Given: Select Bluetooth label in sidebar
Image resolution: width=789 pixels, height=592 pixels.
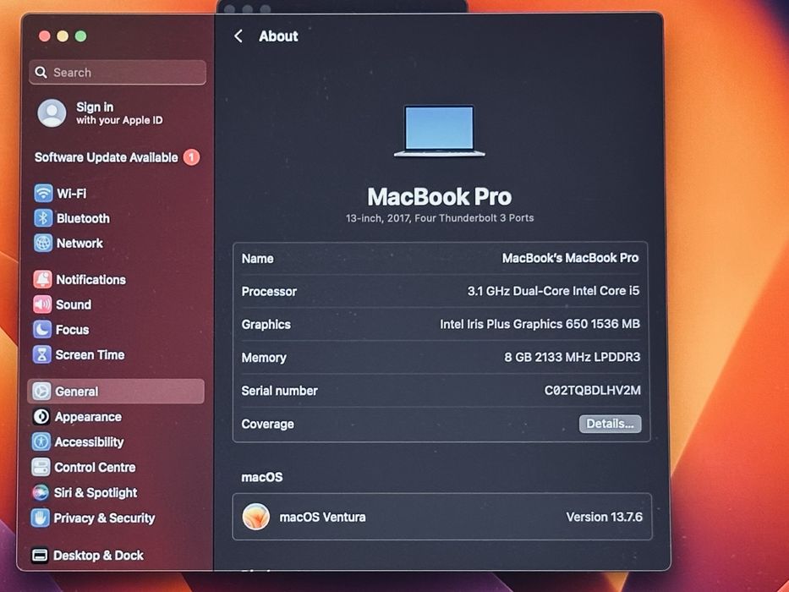Looking at the screenshot, I should click(83, 218).
